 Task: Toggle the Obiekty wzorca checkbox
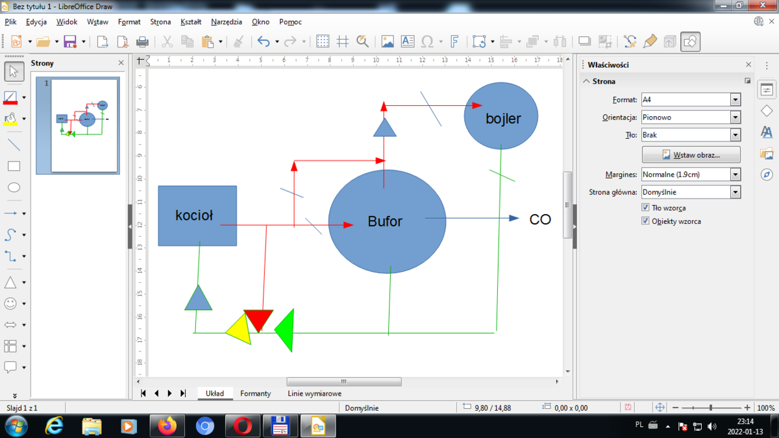(645, 221)
